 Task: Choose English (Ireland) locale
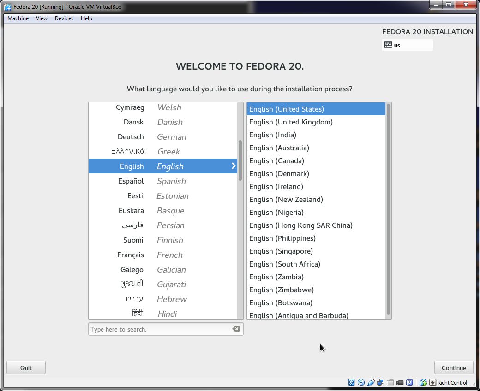click(316, 186)
